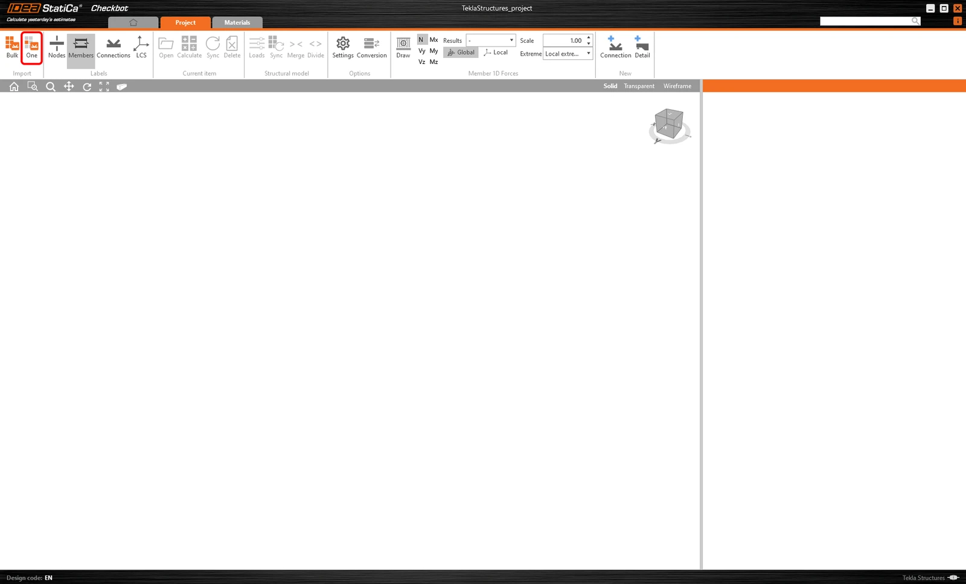The width and height of the screenshot is (966, 584).
Task: Open structural model Loads
Action: pyautogui.click(x=257, y=48)
